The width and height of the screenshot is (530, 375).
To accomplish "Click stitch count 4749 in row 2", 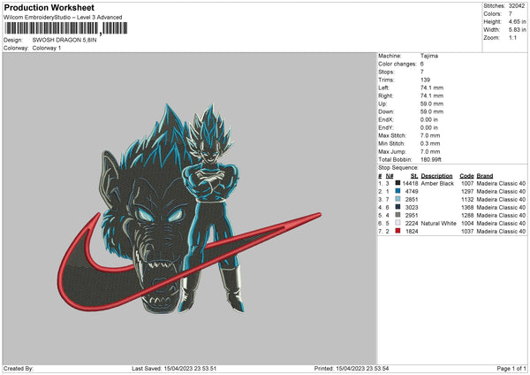I will 412,192.
